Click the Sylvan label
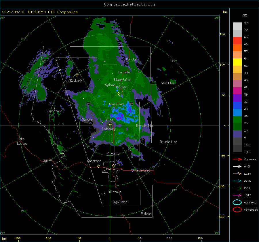 pyautogui.click(x=110, y=85)
